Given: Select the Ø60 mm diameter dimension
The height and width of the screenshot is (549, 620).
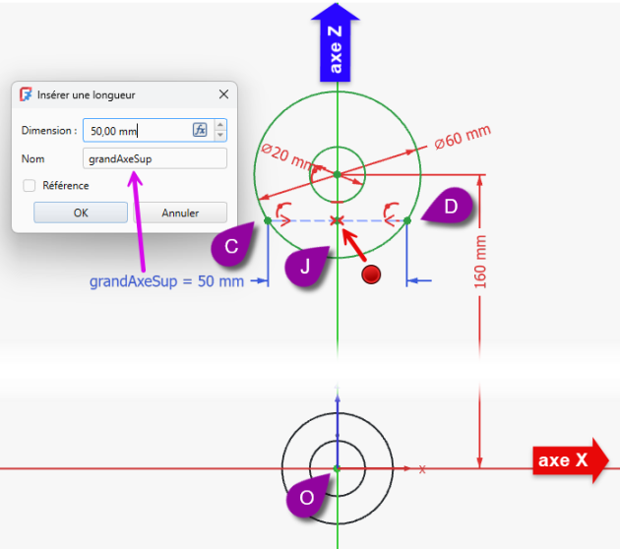Looking at the screenshot, I should pyautogui.click(x=462, y=137).
